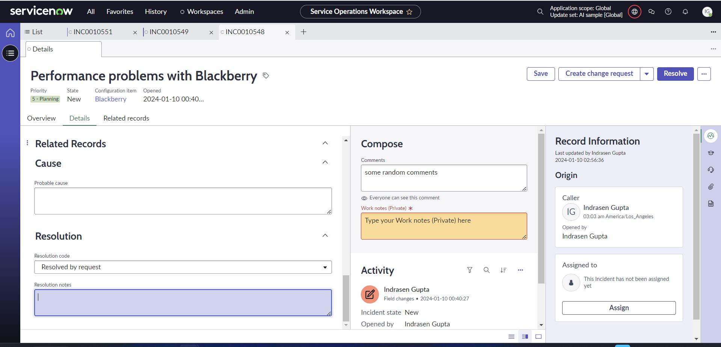Click the global search magnifier icon
The width and height of the screenshot is (721, 347).
pos(540,12)
